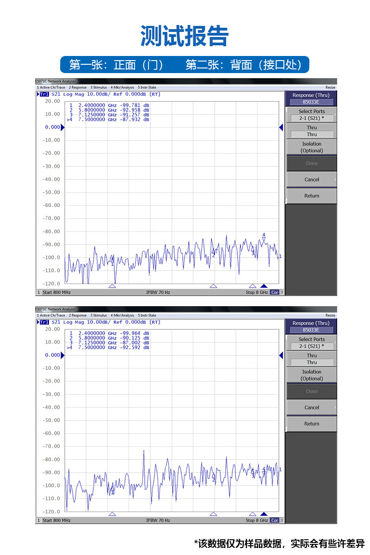
Task: Expand Select Ports 2-1 (S21) in the lower analyzer
Action: (x=311, y=343)
